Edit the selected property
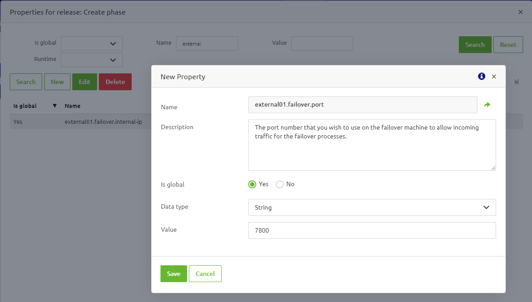Viewport: 532px width, 302px height. click(84, 81)
